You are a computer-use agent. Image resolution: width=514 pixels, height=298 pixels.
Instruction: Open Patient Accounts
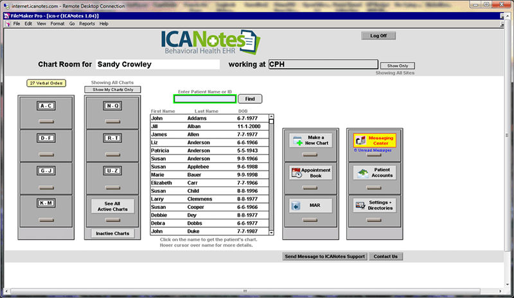[374, 172]
